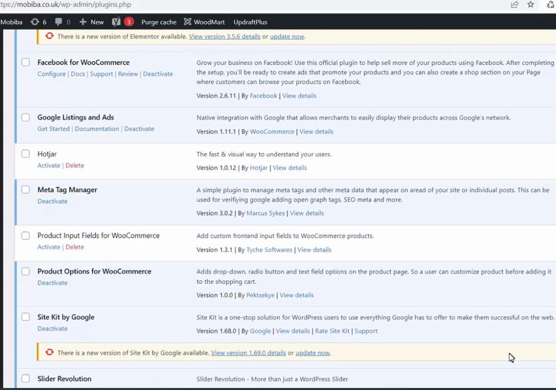View details of Hotjar plugin
The image size is (556, 390).
(290, 168)
